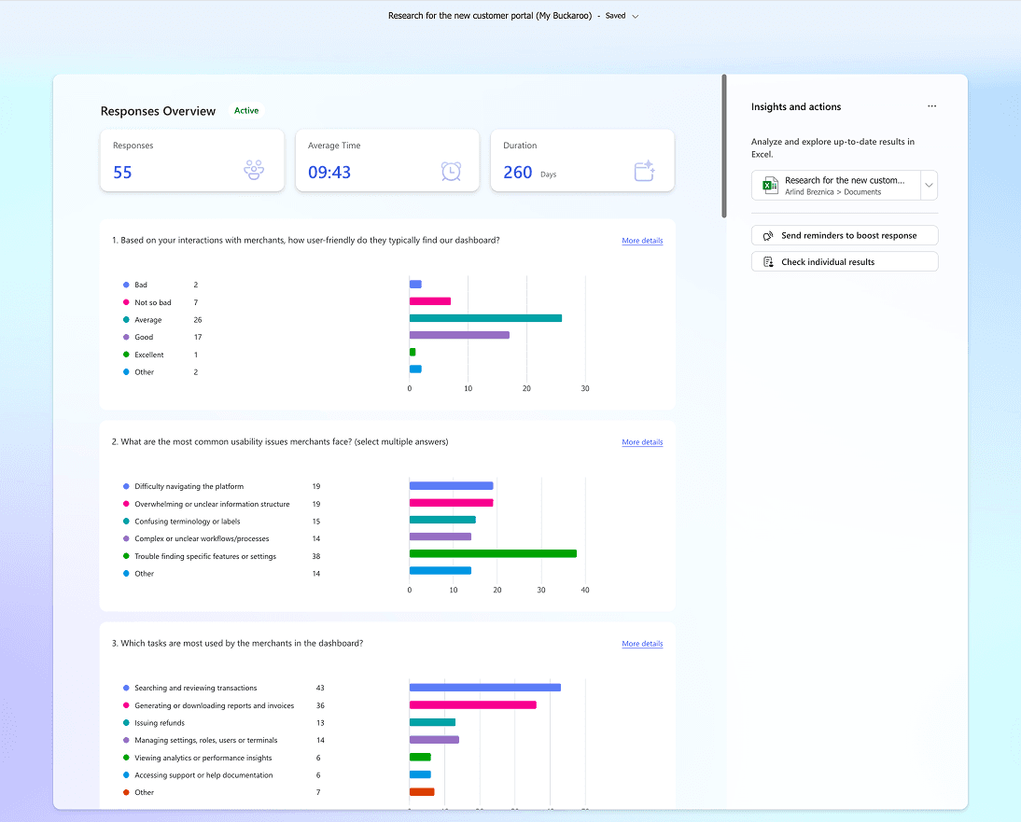Click the Saved status text in title
Image resolution: width=1021 pixels, height=822 pixels.
click(x=615, y=16)
